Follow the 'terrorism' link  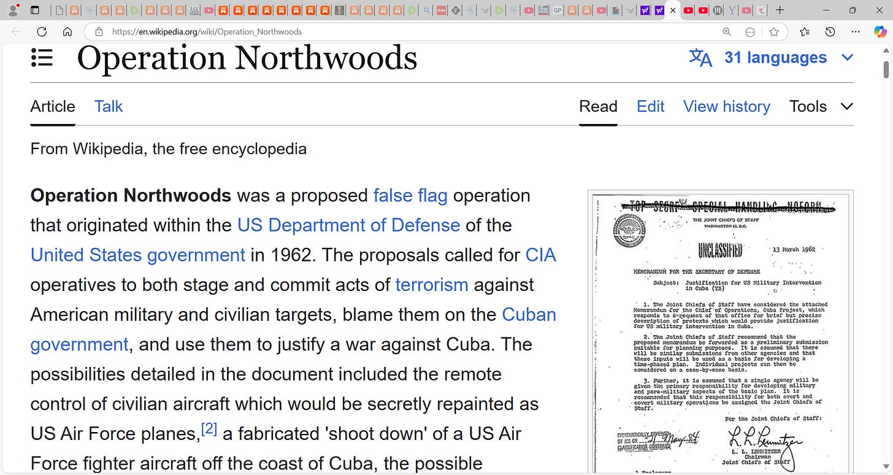[x=432, y=285]
